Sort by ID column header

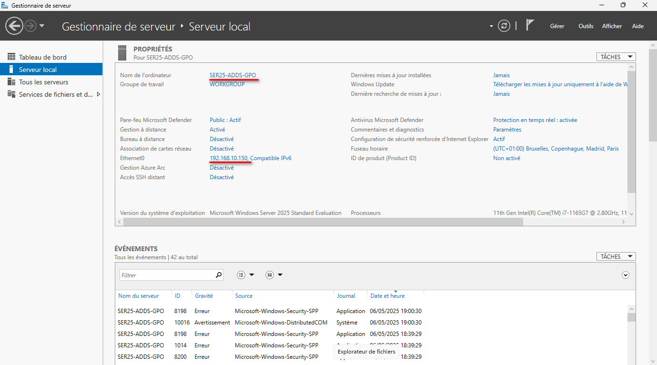(177, 296)
